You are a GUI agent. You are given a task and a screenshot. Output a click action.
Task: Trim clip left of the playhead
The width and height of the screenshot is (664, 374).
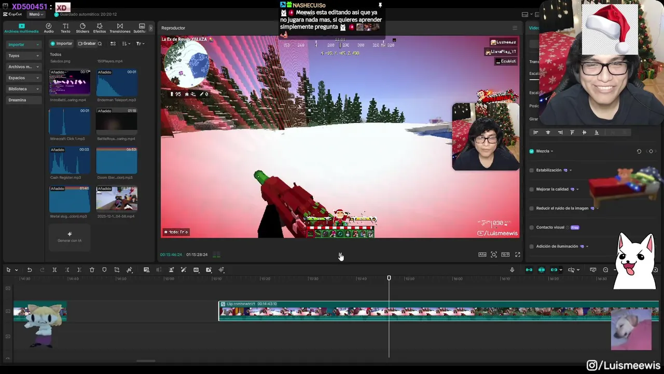click(x=67, y=270)
